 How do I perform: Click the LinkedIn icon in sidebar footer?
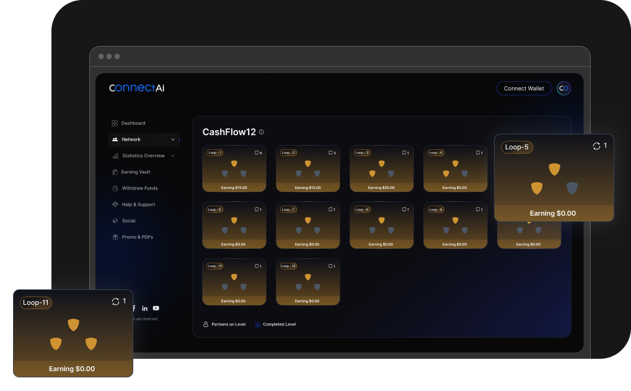[145, 309]
